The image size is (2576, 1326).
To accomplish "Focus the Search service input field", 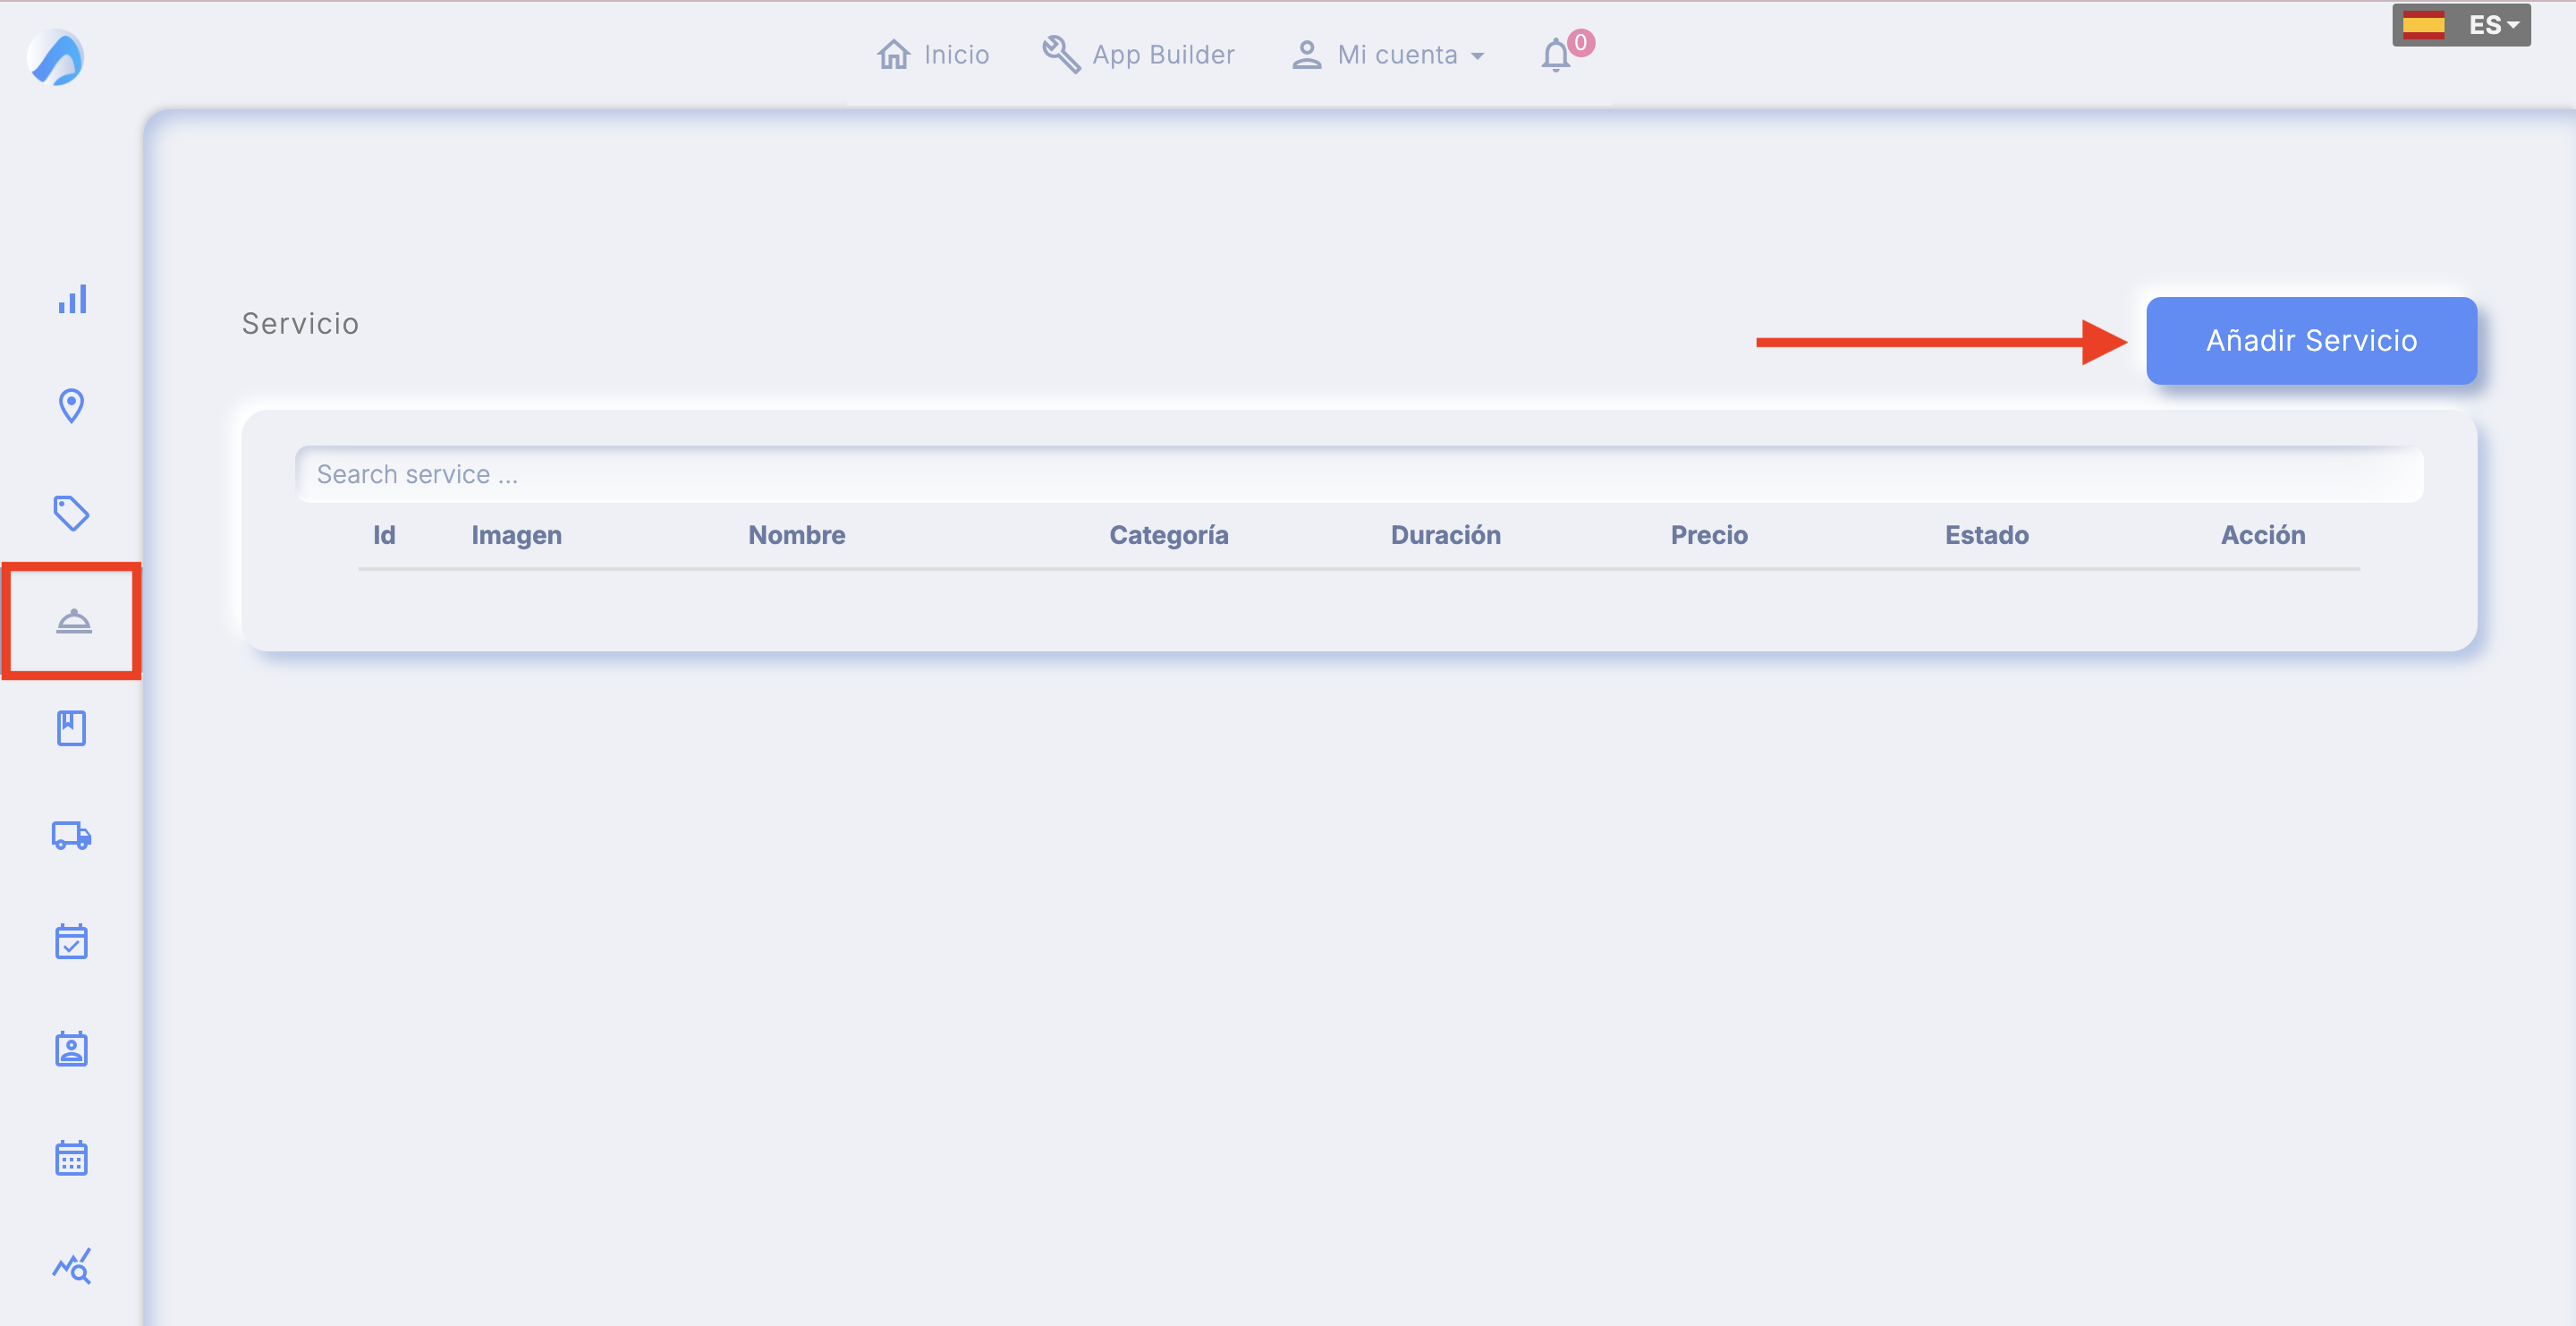I will point(1359,474).
